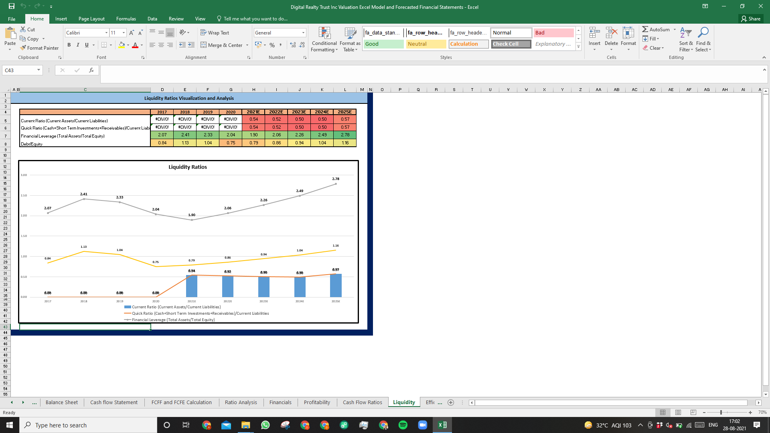This screenshot has height=433, width=770.
Task: Expand the cell Styles gallery
Action: pos(578,47)
